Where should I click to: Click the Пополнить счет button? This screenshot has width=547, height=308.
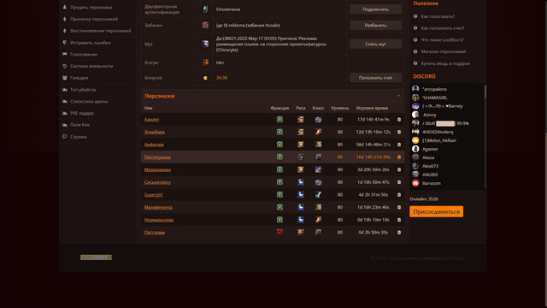click(376, 78)
